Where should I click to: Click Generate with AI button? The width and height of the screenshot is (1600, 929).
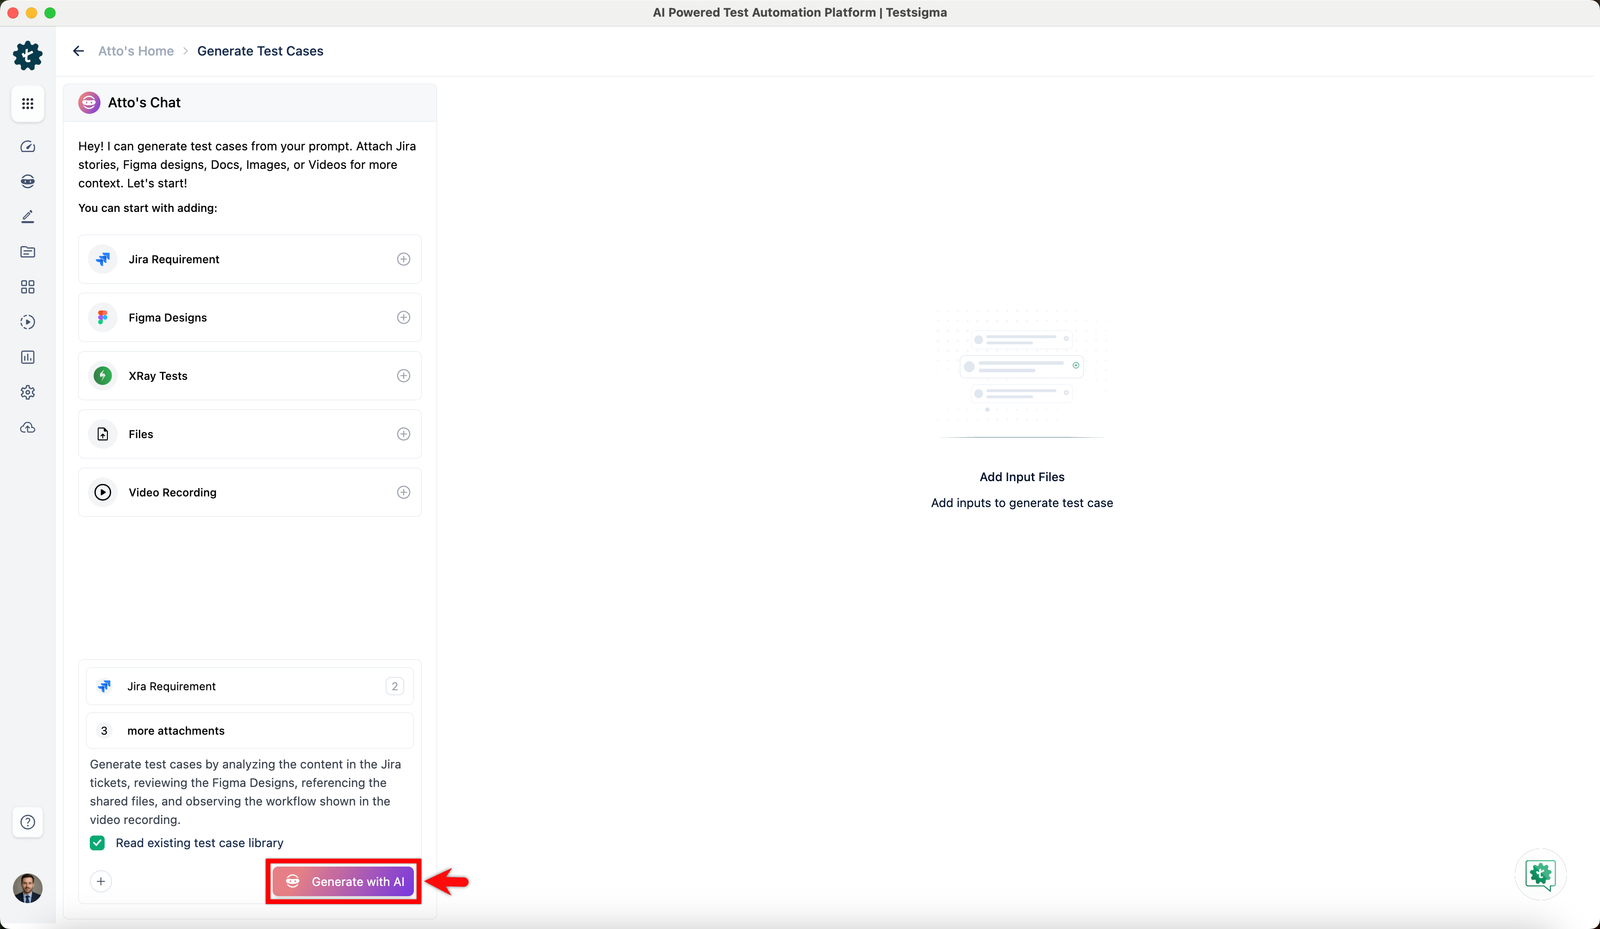click(344, 881)
